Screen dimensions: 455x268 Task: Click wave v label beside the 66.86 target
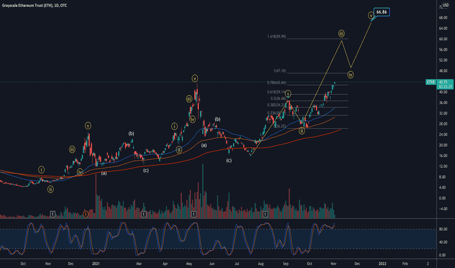(x=371, y=16)
